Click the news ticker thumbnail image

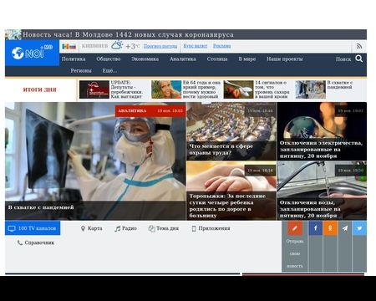click(x=13, y=34)
